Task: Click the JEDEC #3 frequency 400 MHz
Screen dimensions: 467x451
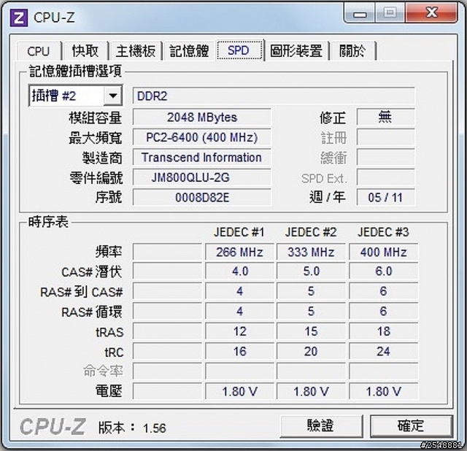Action: click(x=384, y=252)
